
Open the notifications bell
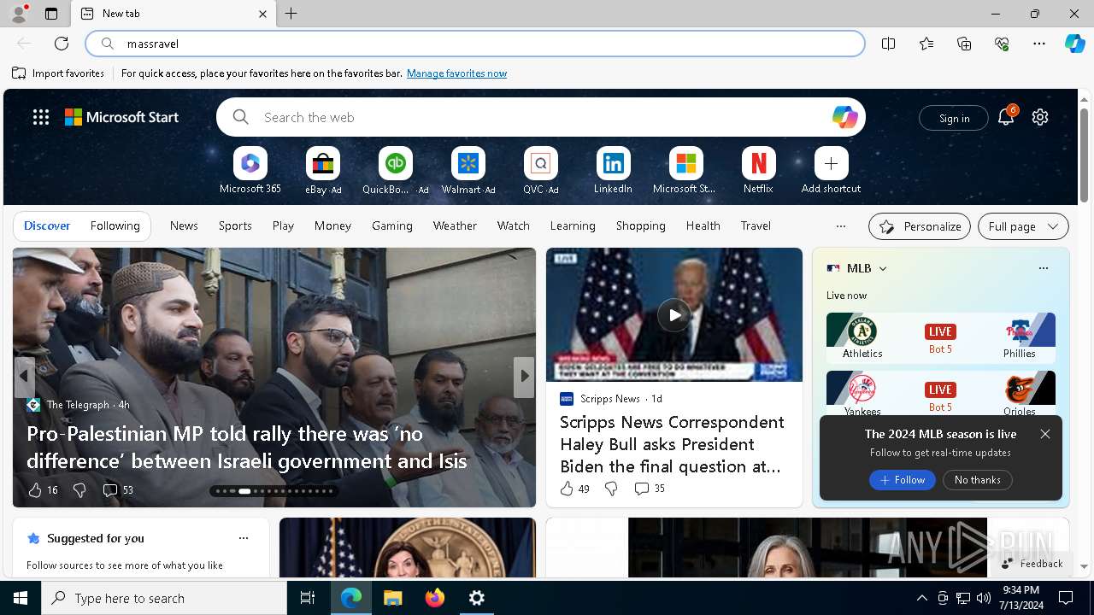(x=1006, y=117)
